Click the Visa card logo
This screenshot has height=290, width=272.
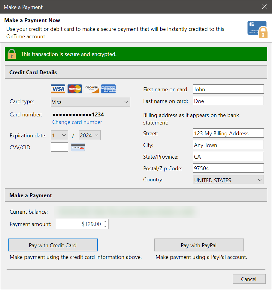(x=58, y=89)
